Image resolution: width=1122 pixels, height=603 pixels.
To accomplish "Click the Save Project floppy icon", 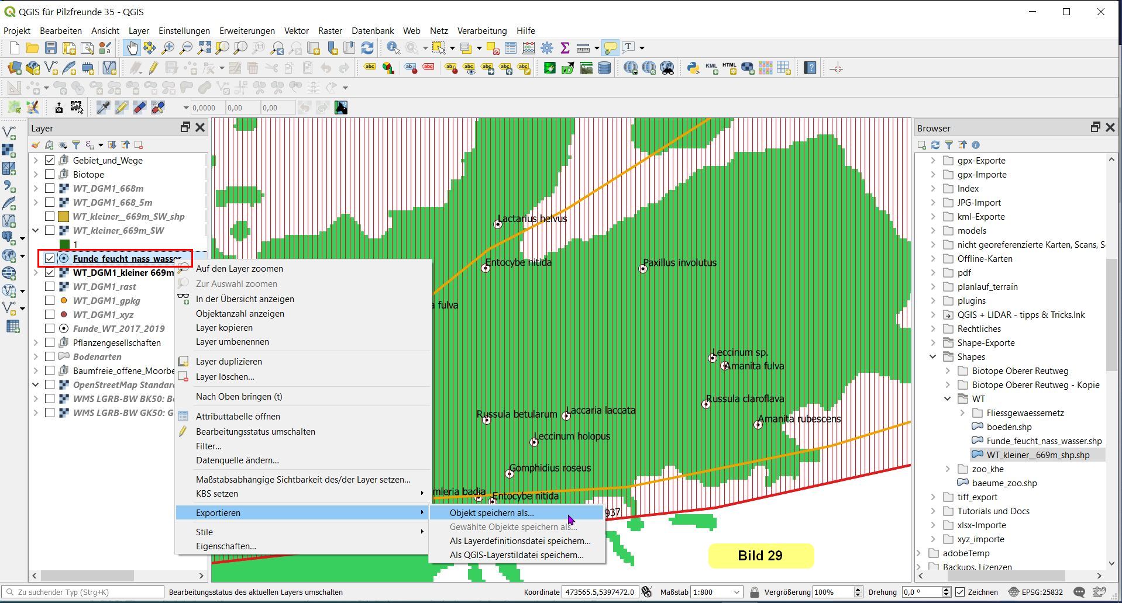I will click(51, 48).
